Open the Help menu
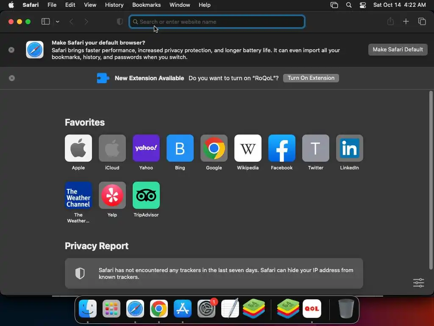The image size is (434, 326). (205, 5)
